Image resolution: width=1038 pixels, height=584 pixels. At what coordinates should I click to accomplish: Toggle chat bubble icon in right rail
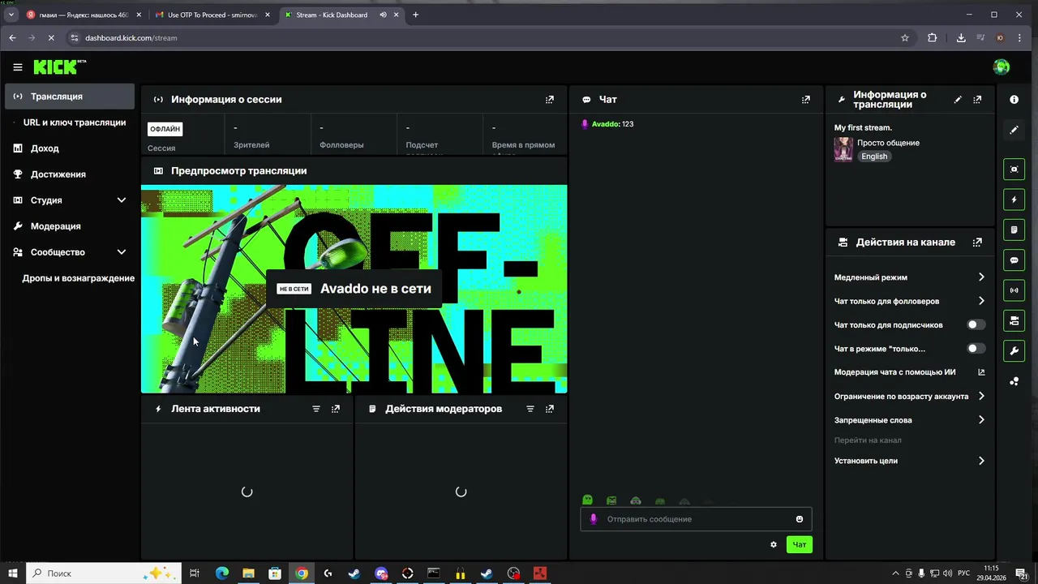1014,261
